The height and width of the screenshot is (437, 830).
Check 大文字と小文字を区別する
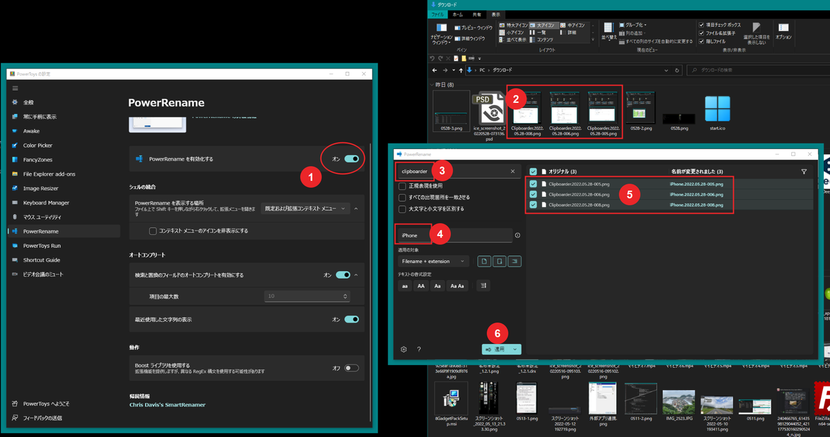coord(403,208)
